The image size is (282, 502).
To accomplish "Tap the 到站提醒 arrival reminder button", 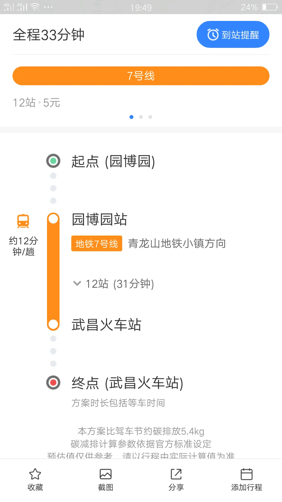I will point(233,34).
